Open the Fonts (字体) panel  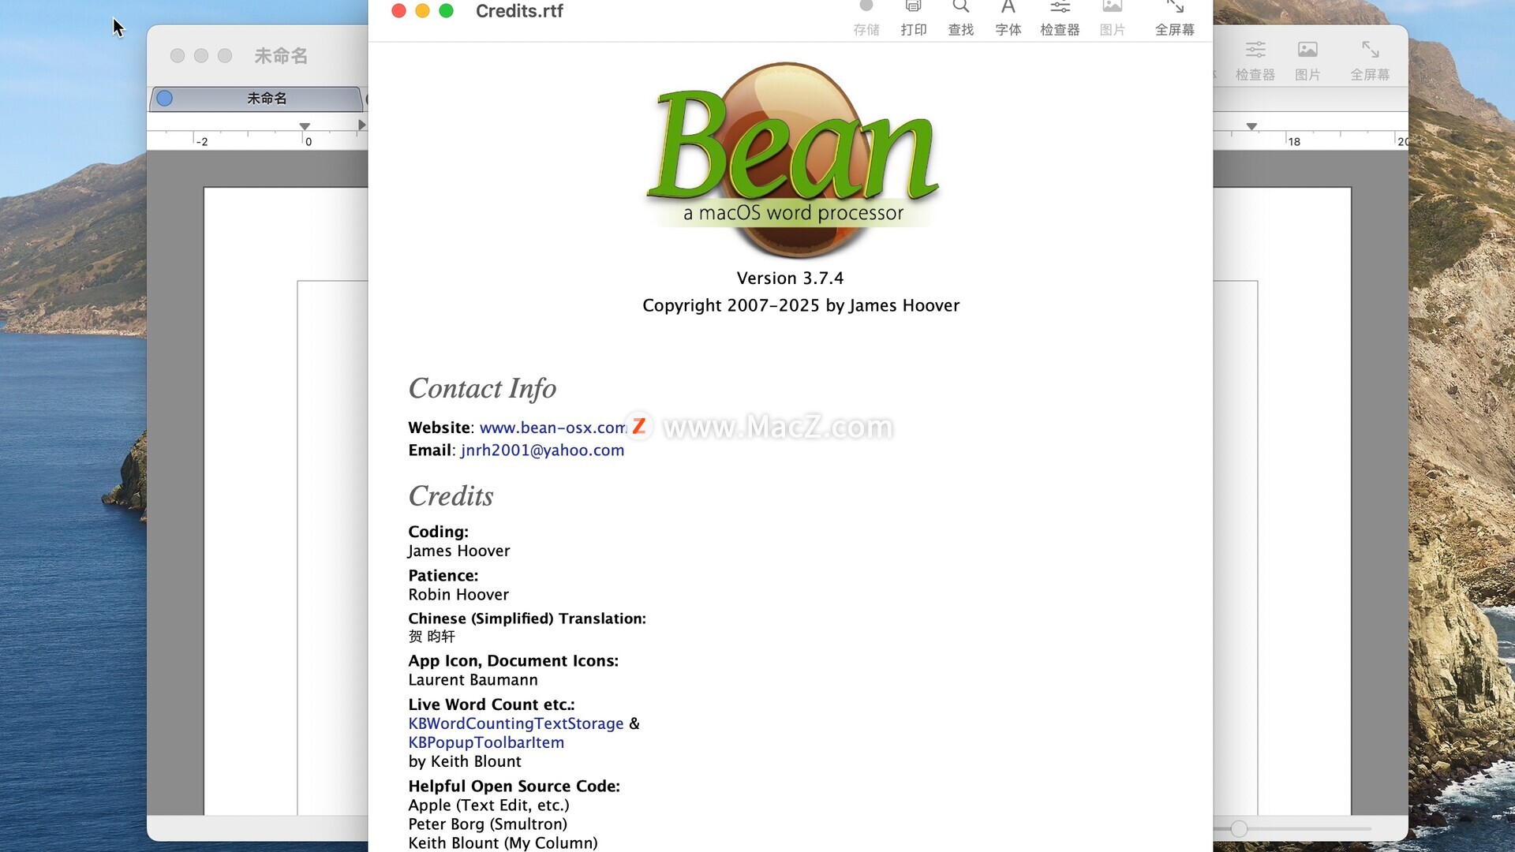1008,9
